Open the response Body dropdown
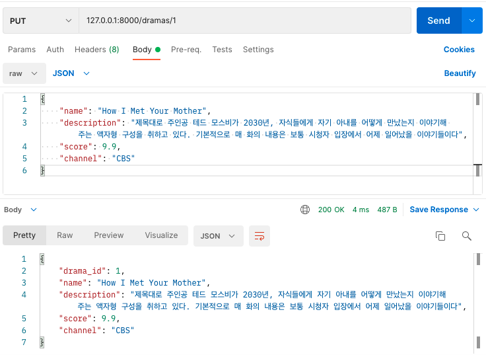The image size is (486, 355). point(20,210)
